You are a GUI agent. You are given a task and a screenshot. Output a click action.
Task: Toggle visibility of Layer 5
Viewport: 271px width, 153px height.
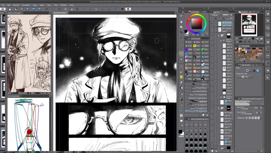point(212,63)
